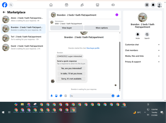Click the volume speaker tray icon

[x=148, y=115]
